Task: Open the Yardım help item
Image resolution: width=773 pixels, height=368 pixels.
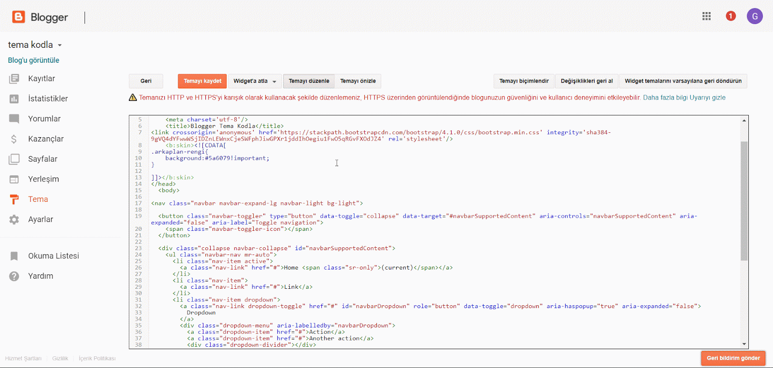Action: coord(41,276)
